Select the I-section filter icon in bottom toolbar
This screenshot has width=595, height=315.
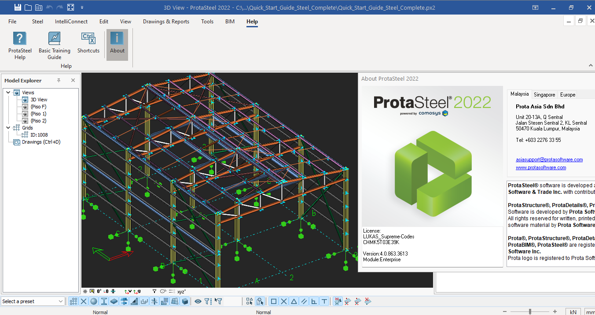[x=104, y=301]
